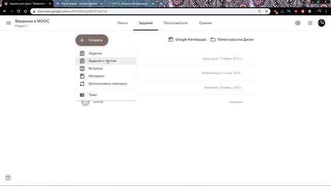Open a new browser tab
Image resolution: width=331 pixels, height=186 pixels.
tap(161, 4)
